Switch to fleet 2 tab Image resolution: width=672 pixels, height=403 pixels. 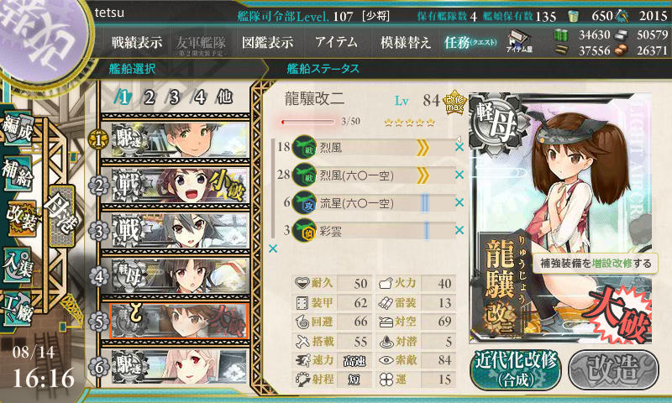tap(150, 97)
